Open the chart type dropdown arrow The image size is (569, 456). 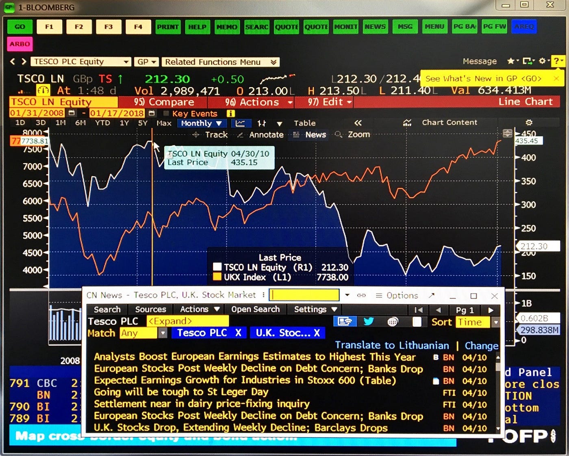[279, 123]
